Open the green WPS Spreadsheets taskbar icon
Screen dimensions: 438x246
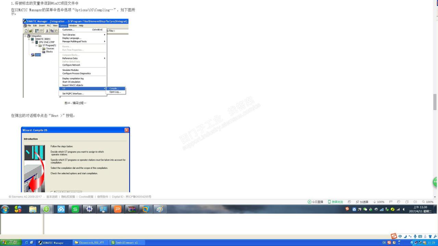tap(75, 209)
